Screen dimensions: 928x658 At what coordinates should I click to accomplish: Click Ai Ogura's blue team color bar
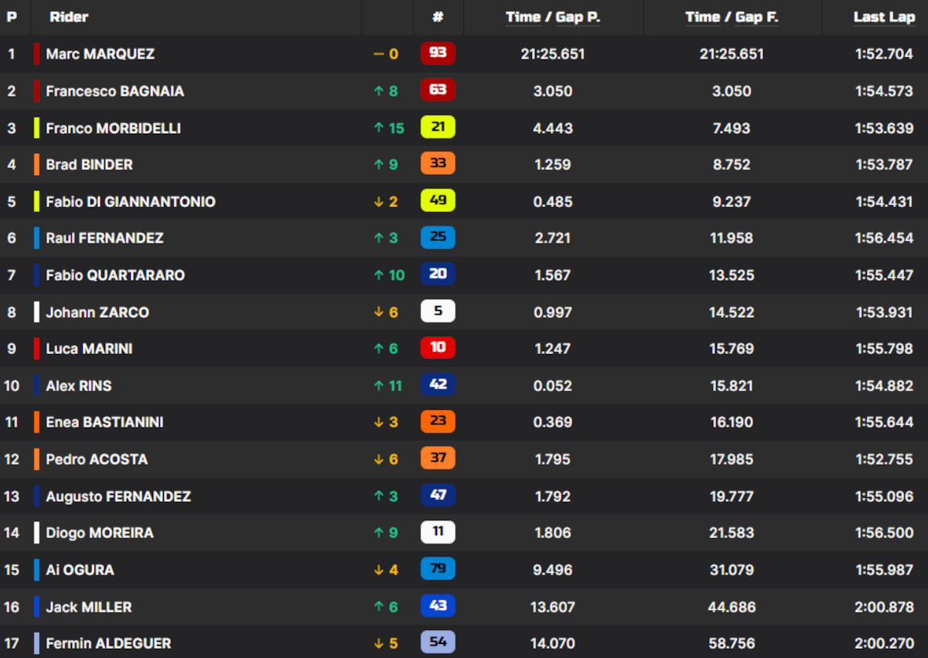click(36, 570)
